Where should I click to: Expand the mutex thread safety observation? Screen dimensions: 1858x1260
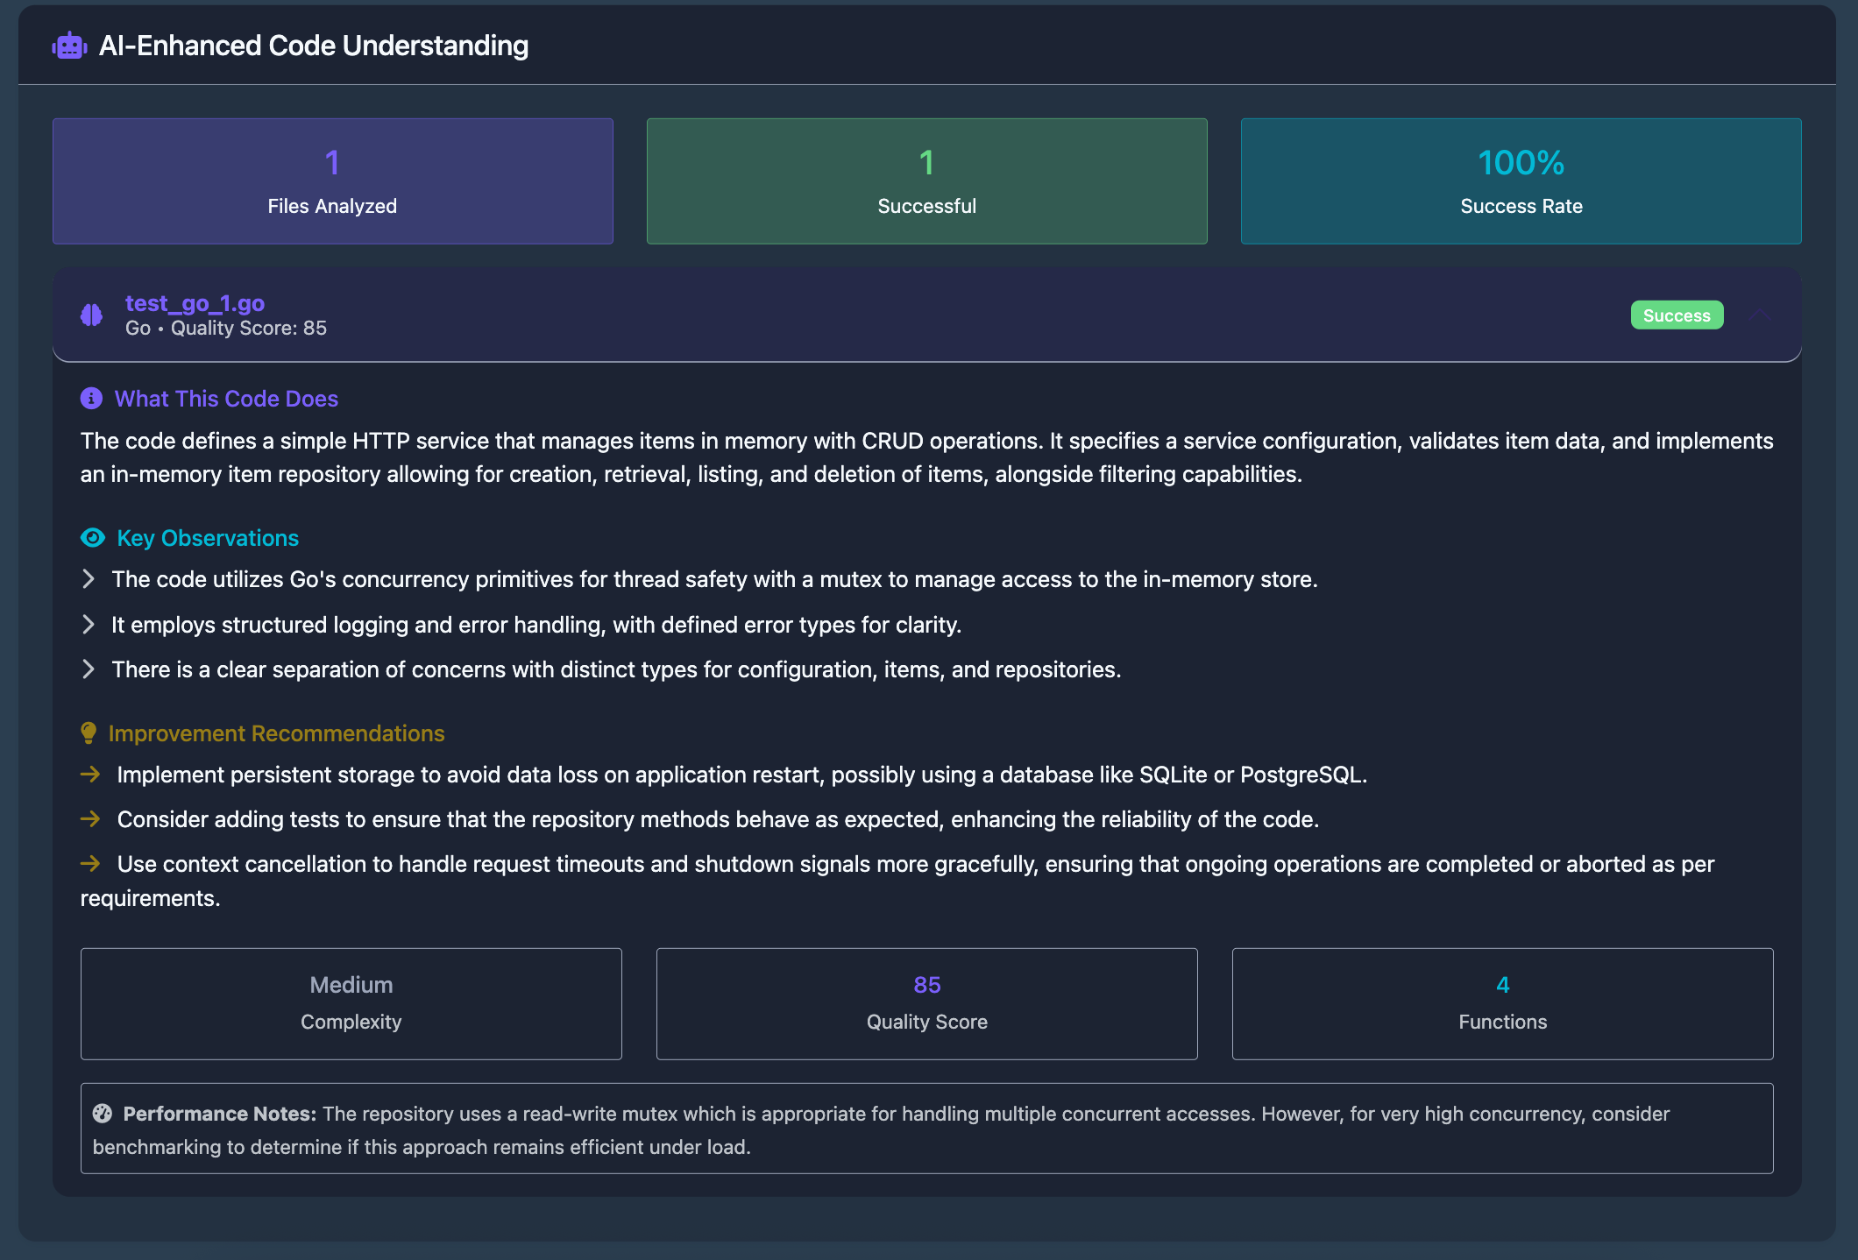tap(89, 579)
